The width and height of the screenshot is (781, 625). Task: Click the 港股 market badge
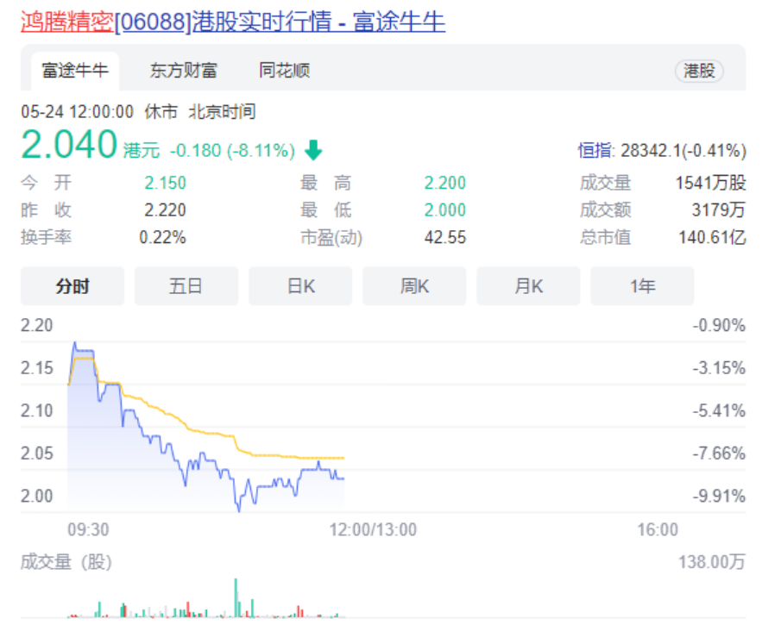point(699,72)
